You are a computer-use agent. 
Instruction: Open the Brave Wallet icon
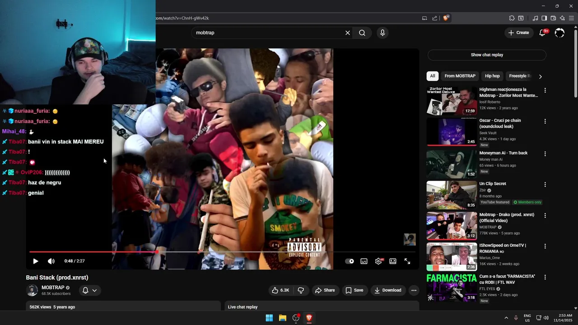pos(553,18)
